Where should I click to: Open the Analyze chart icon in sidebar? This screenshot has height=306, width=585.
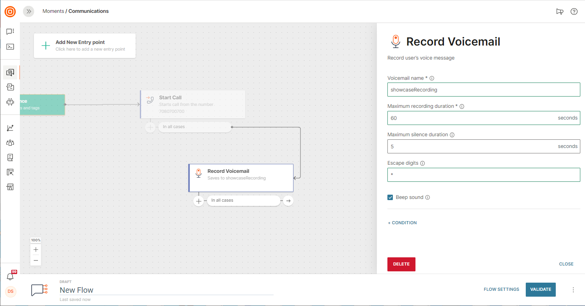10,128
